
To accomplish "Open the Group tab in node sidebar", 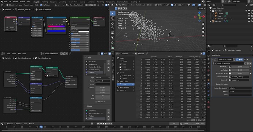I will [x=113, y=77].
